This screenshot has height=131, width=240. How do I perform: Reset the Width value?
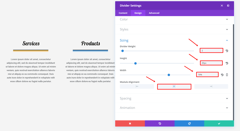click(222, 75)
